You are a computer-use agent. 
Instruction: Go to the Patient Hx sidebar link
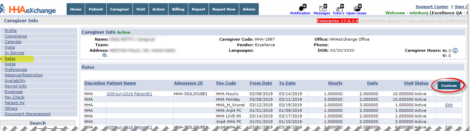point(15,103)
